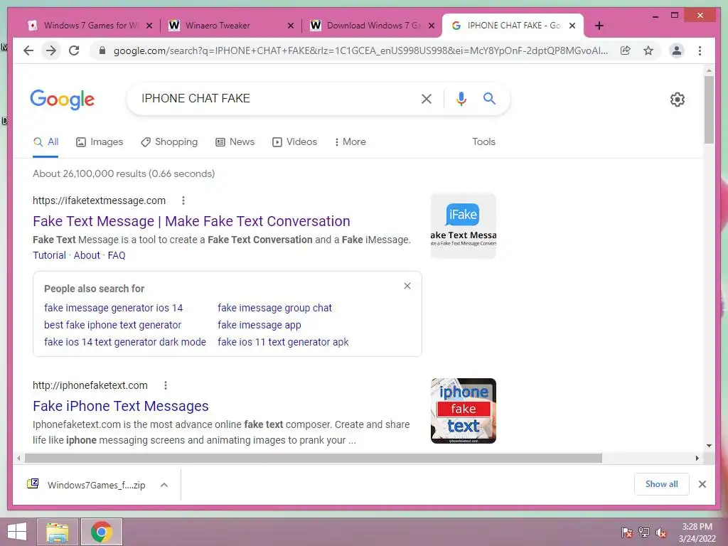Close the Winaero Tweaker tab
728x546 pixels.
pos(291,26)
